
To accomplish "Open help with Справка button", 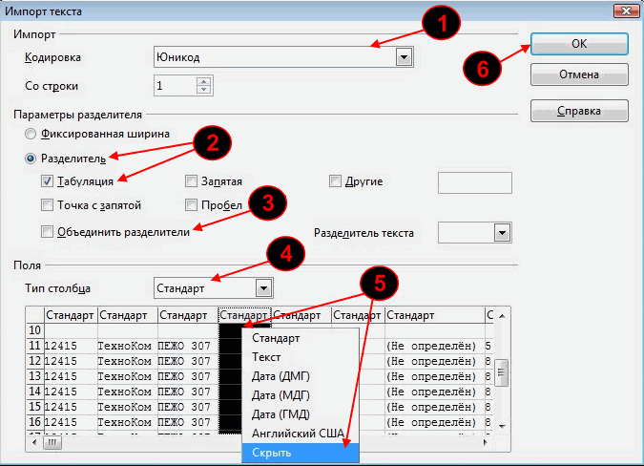I will click(x=578, y=111).
